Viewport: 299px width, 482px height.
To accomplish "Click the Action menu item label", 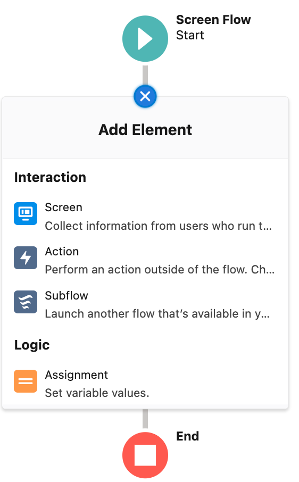I will (x=62, y=252).
